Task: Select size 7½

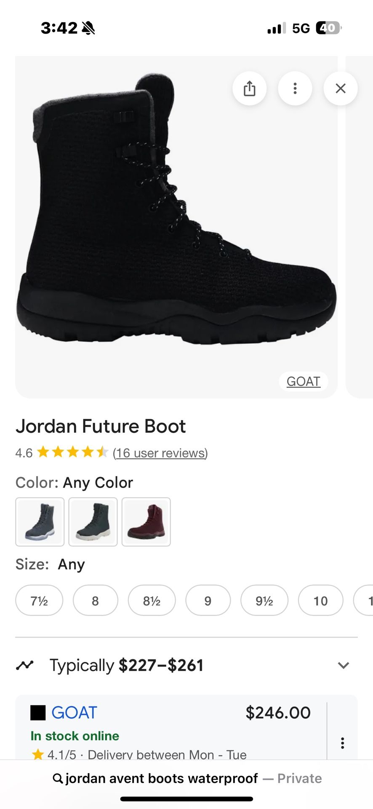Action: pyautogui.click(x=39, y=600)
